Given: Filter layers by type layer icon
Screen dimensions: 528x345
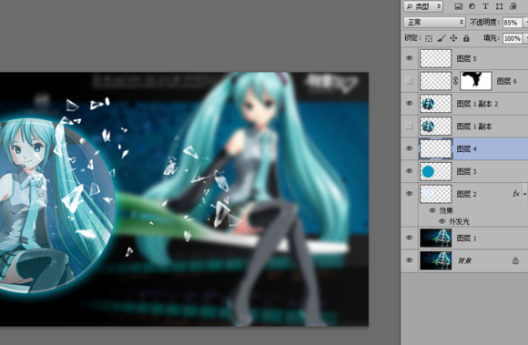Looking at the screenshot, I should (485, 6).
